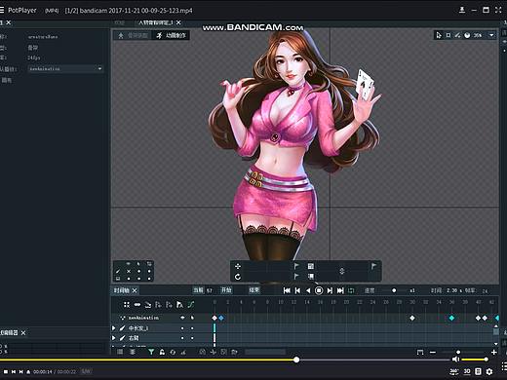Viewport: 507px width, 380px height.
Task: Zoom in the timeline with the plus button
Action: tap(493, 352)
